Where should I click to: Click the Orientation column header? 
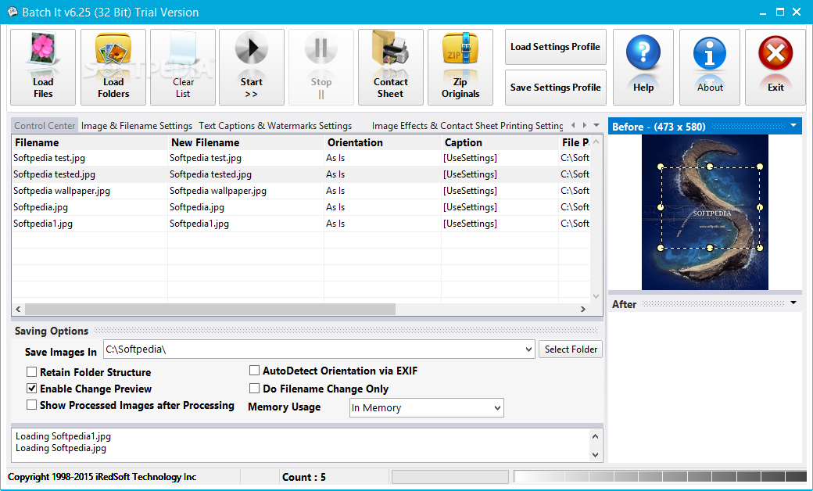coord(382,142)
